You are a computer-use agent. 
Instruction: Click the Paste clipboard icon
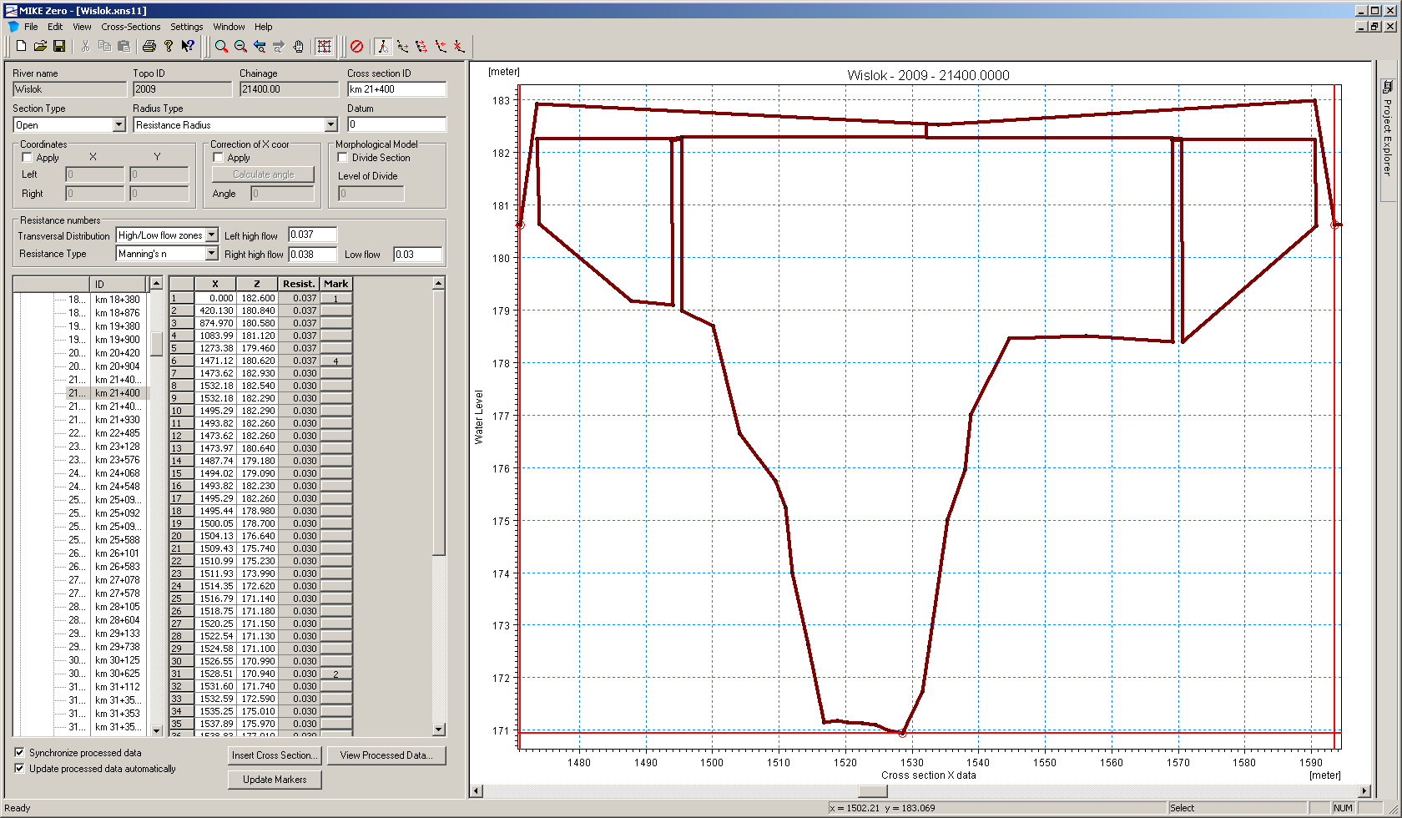(124, 47)
